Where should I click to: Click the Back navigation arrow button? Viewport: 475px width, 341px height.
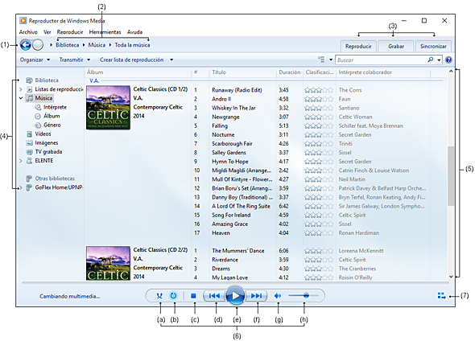click(x=26, y=45)
